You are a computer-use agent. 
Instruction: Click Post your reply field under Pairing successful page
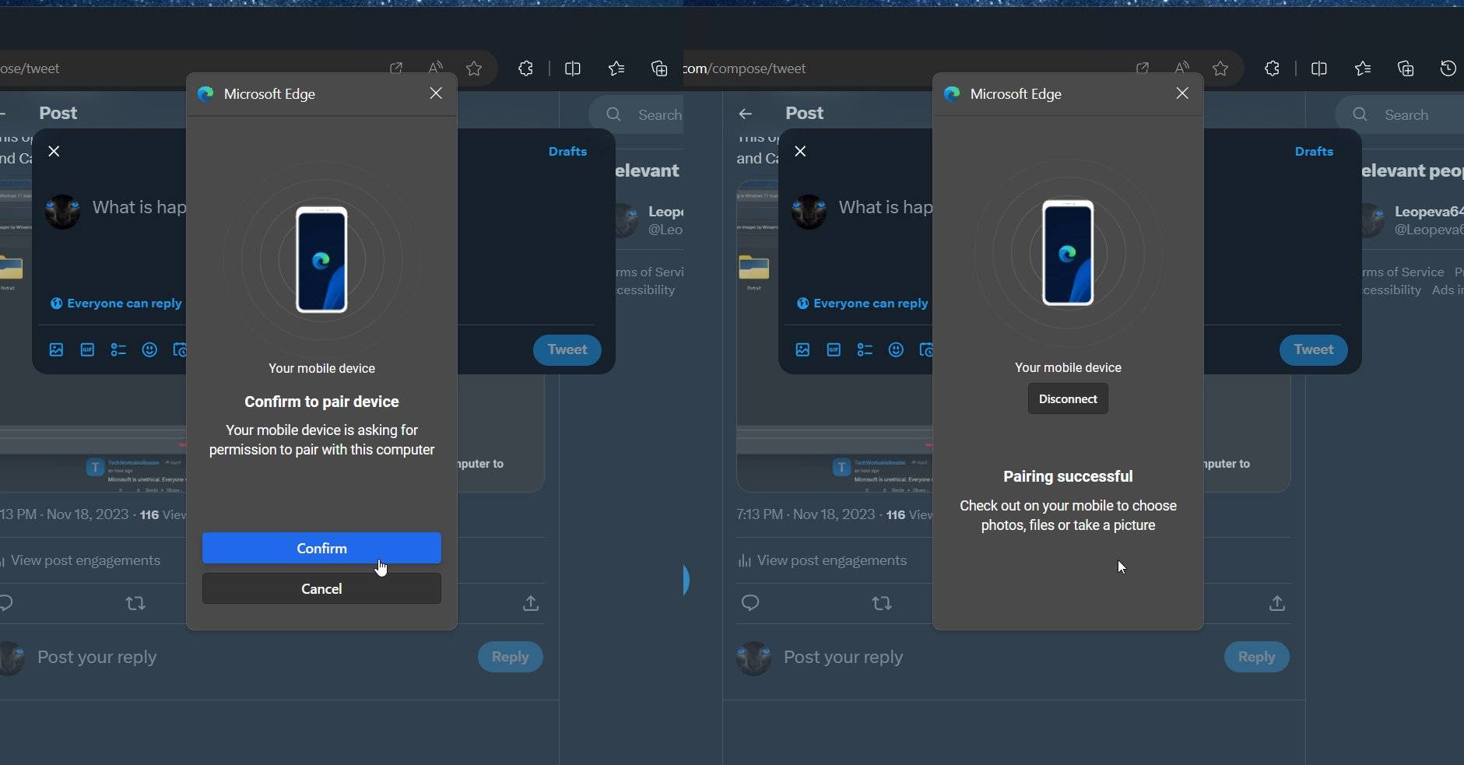tap(844, 657)
